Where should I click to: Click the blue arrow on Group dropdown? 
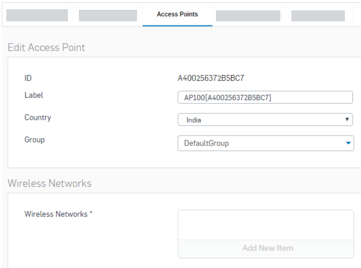tap(348, 144)
